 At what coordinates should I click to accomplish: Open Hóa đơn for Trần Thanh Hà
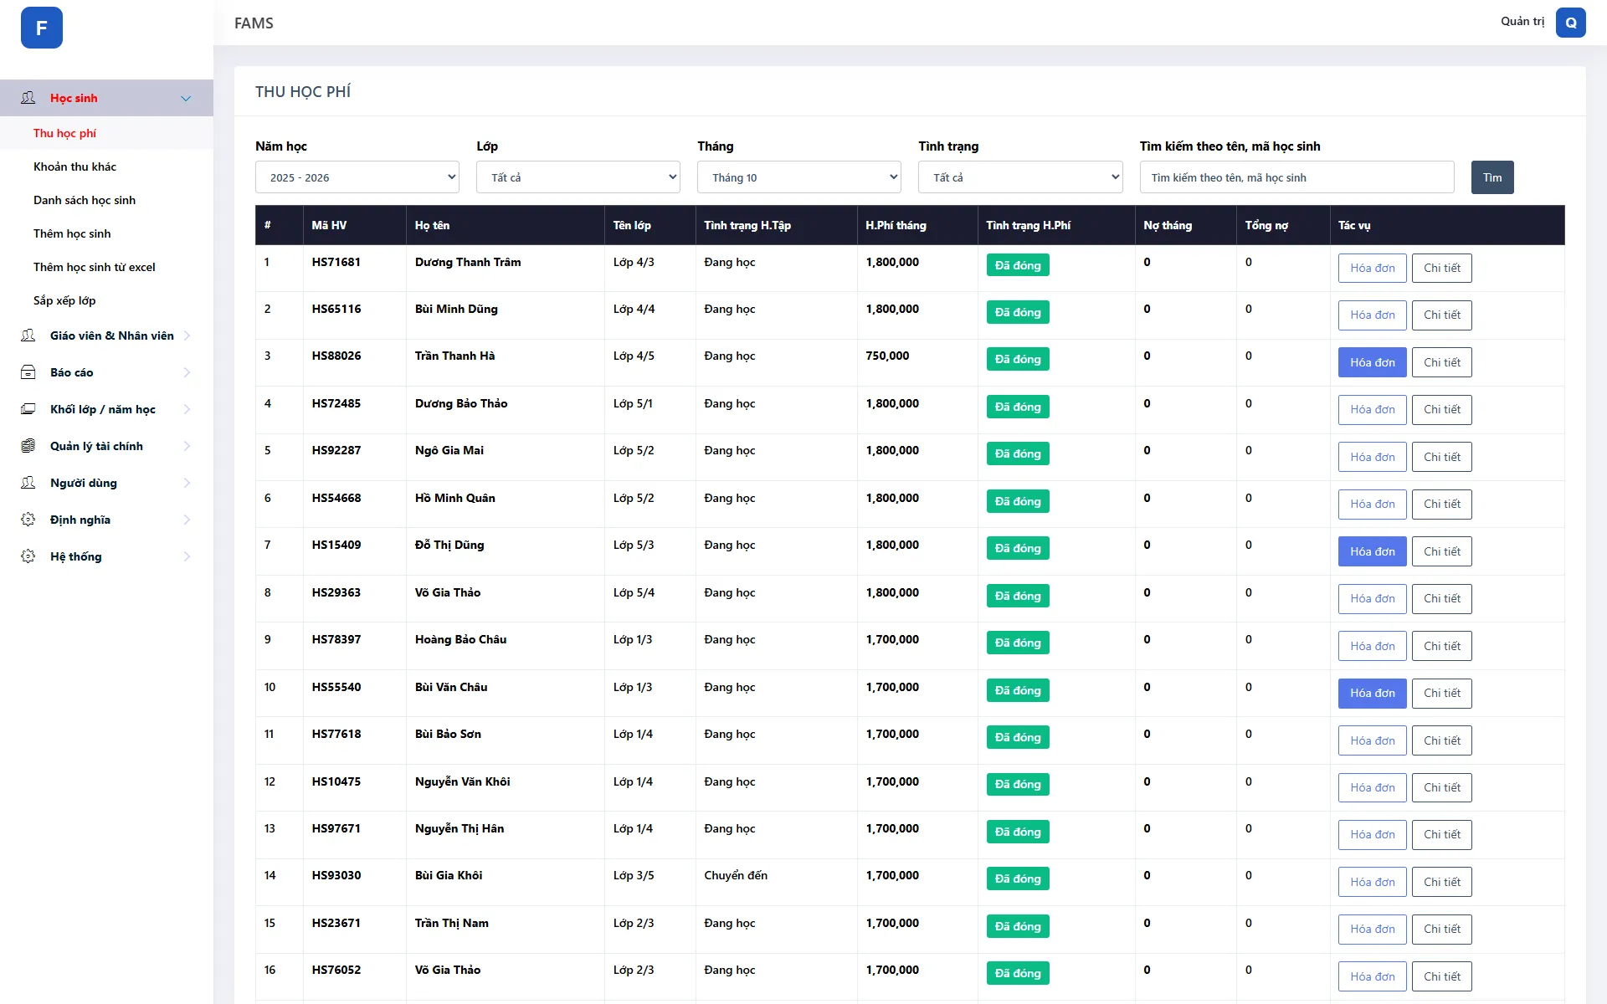pyautogui.click(x=1373, y=362)
